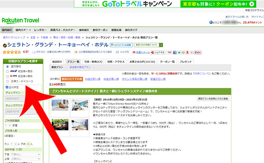The height and width of the screenshot is (163, 264).
Task: Click the 子供 child count field
Action: coord(28,144)
